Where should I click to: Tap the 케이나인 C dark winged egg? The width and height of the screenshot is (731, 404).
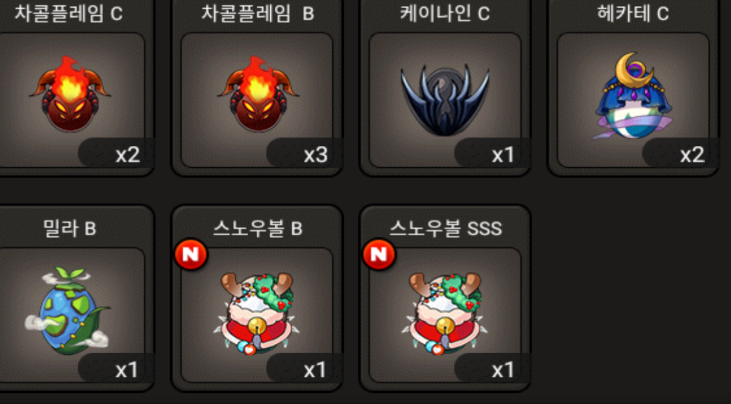tap(445, 98)
